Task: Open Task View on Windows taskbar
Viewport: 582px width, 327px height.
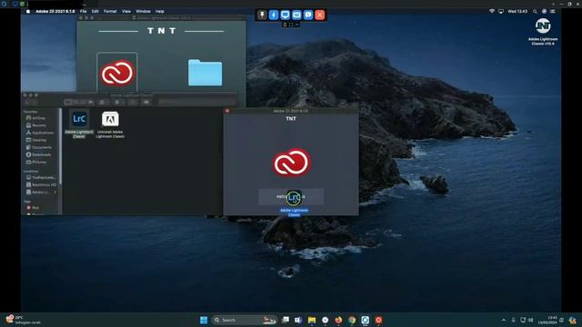Action: pos(286,320)
